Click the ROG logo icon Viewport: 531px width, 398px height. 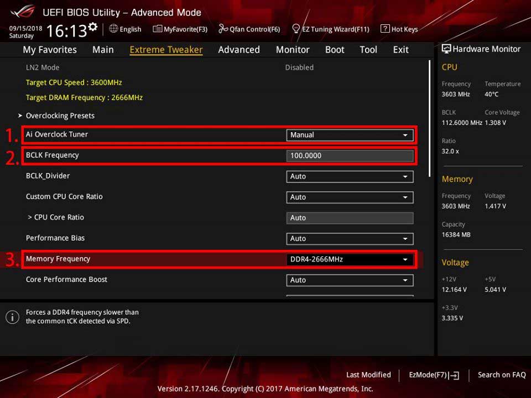pyautogui.click(x=22, y=12)
